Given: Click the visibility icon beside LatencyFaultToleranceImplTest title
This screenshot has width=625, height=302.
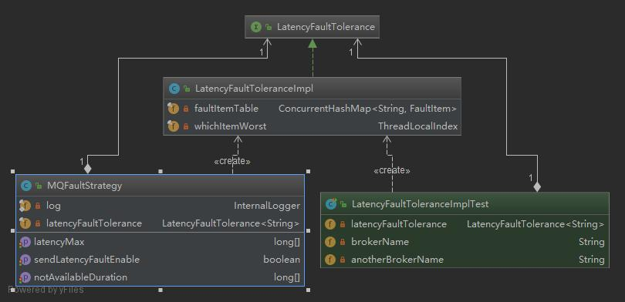Looking at the screenshot, I should pos(343,204).
